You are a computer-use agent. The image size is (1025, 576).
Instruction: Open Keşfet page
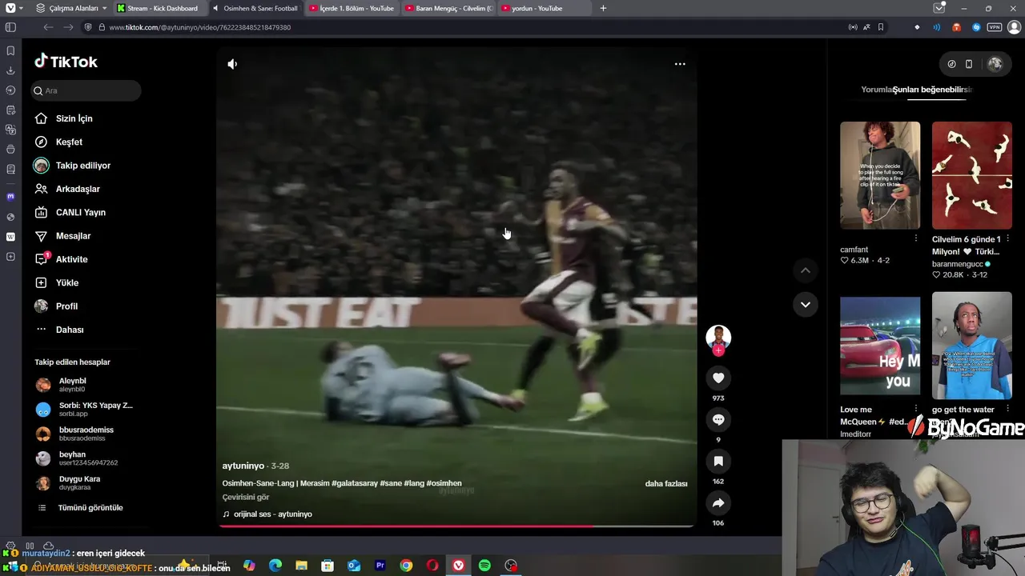(58, 142)
